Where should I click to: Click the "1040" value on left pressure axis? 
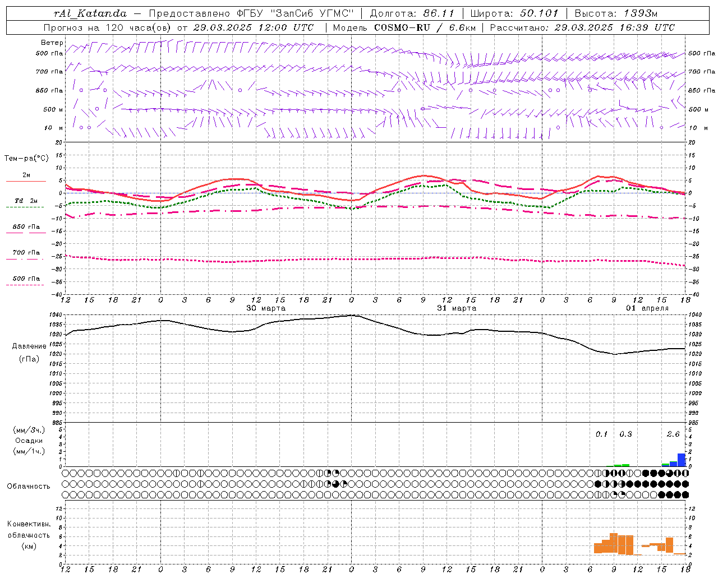pyautogui.click(x=56, y=315)
